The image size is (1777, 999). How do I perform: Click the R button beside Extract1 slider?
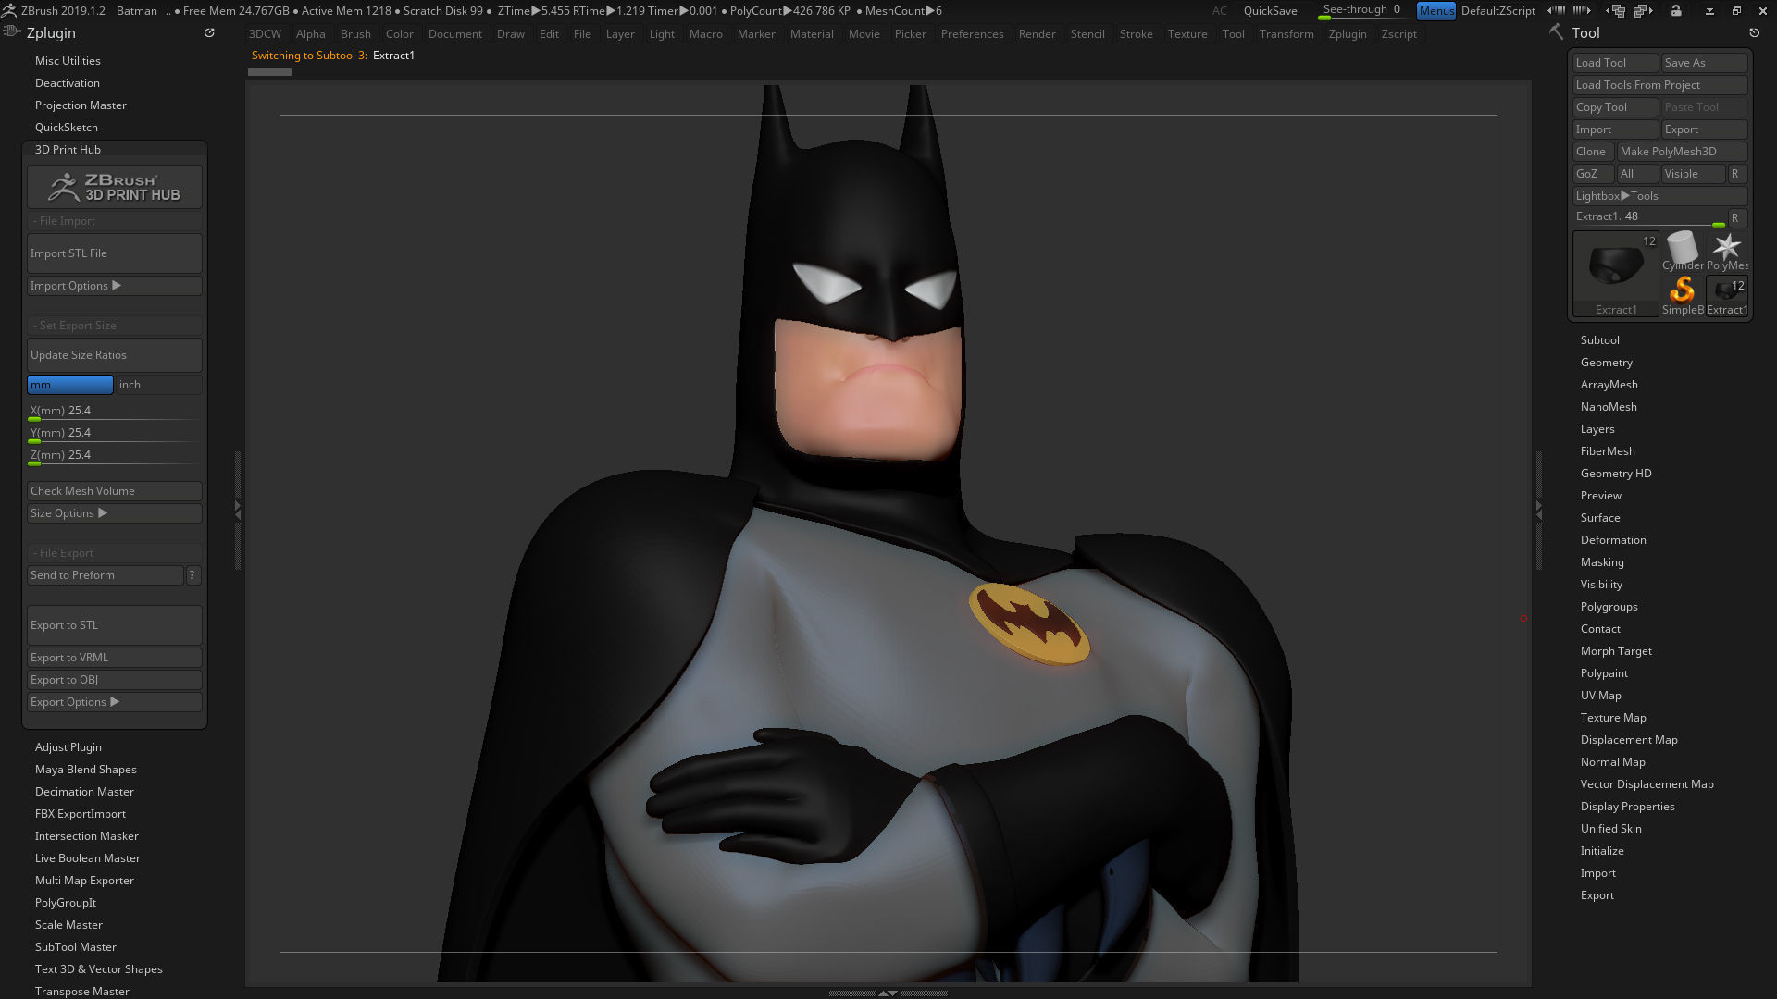[1736, 218]
